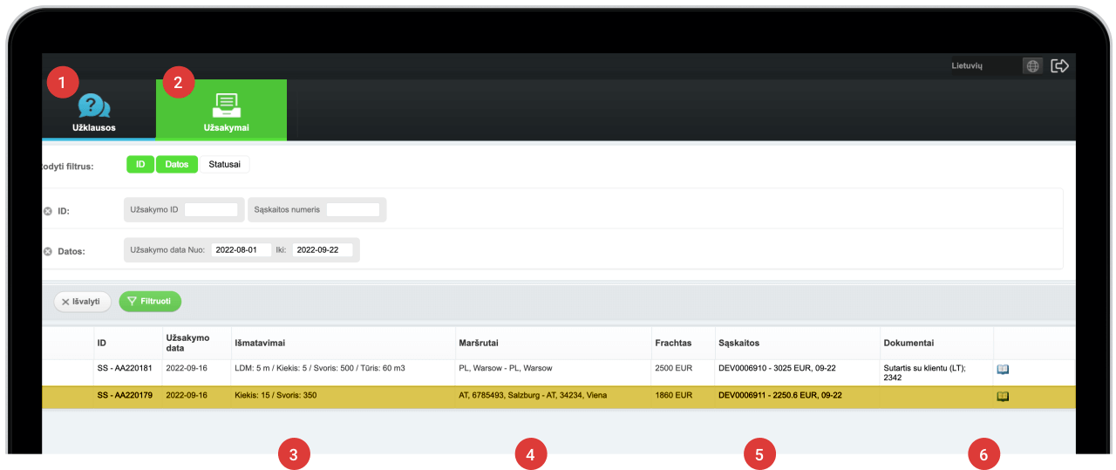Focus the Sąskaitos numeris input field
Viewport: 1116px width, 470px height.
[352, 209]
